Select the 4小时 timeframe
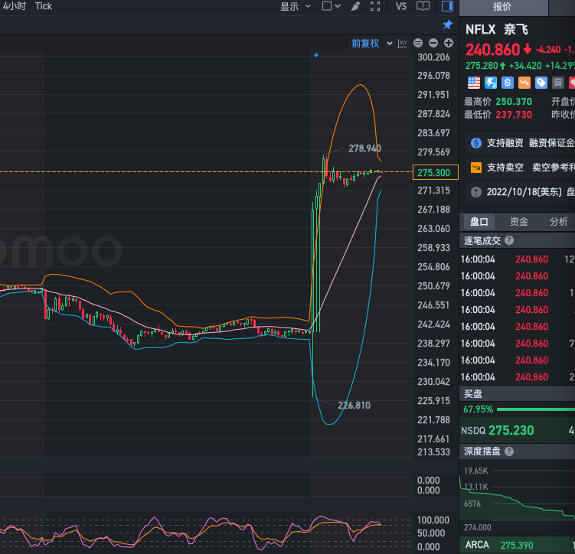This screenshot has width=575, height=554. 14,6
